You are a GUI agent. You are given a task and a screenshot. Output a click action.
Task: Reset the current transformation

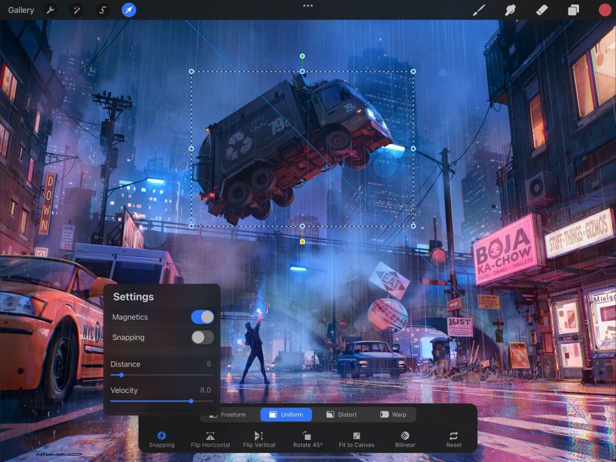454,440
